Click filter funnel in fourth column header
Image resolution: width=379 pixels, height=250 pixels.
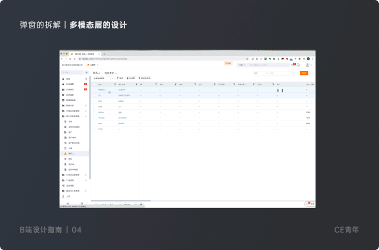point(175,85)
